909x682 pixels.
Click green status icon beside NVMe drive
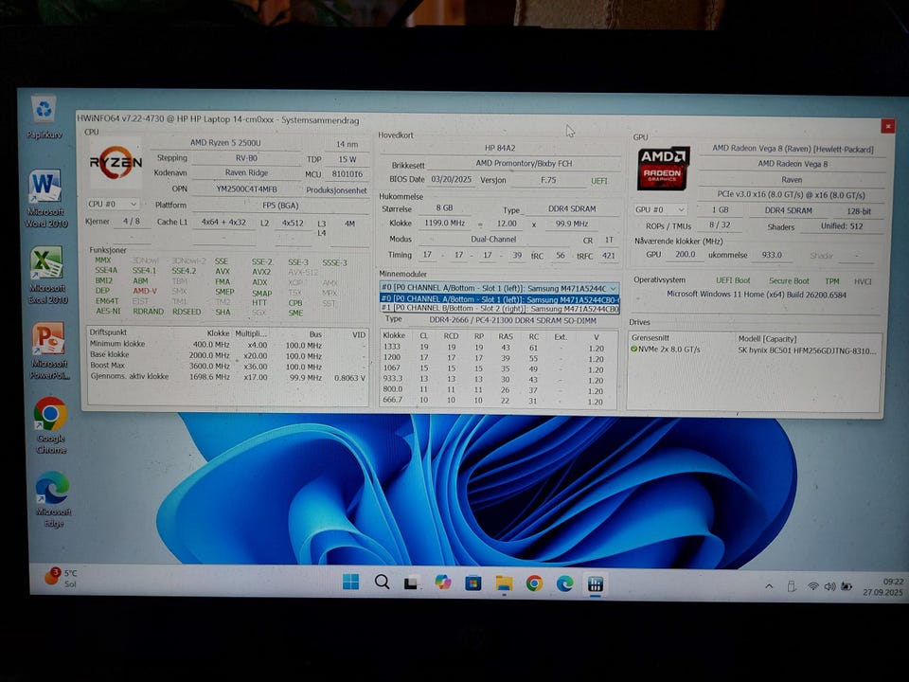[x=633, y=350]
